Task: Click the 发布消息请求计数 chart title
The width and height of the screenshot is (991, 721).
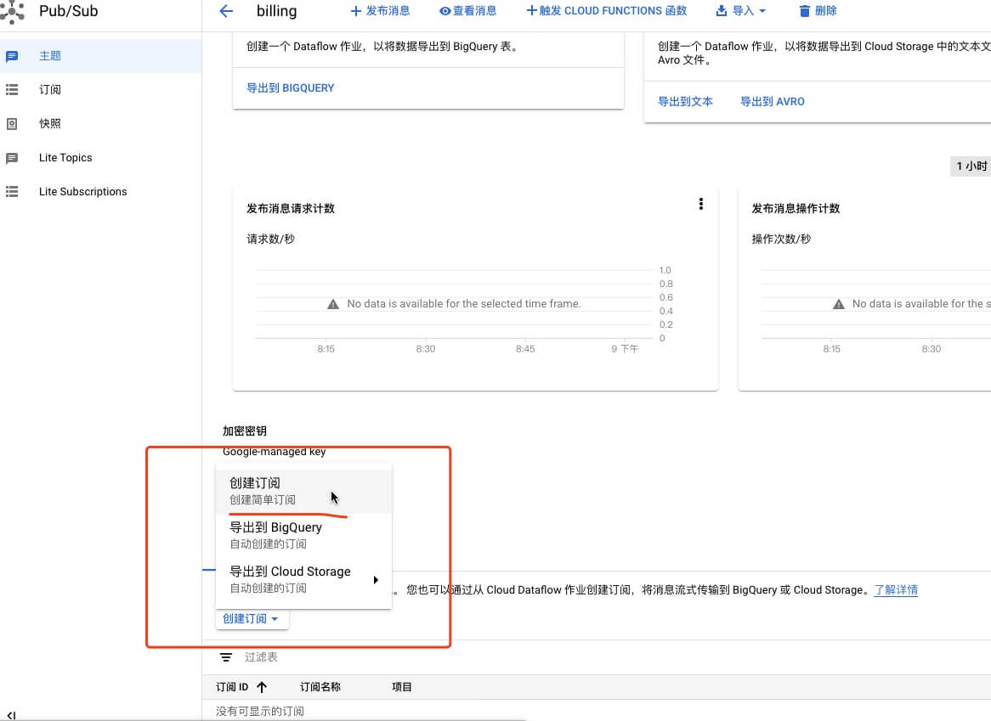Action: (x=290, y=208)
